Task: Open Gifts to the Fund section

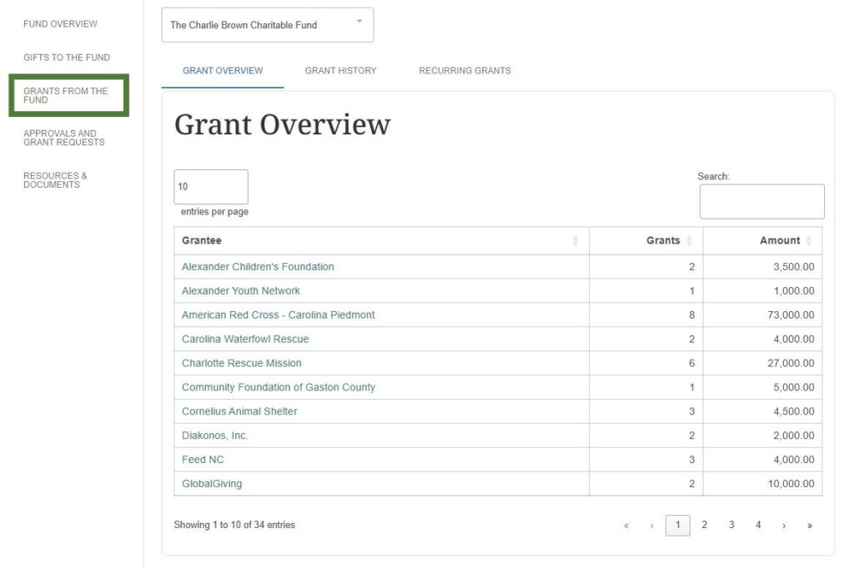Action: click(67, 58)
